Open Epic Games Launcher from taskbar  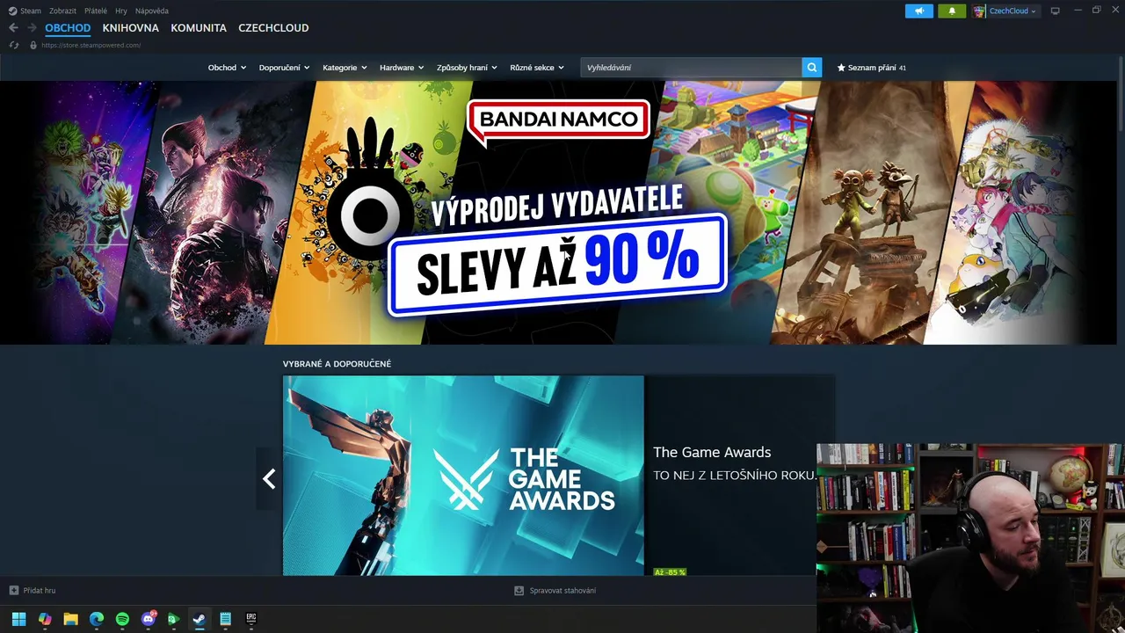tap(250, 619)
